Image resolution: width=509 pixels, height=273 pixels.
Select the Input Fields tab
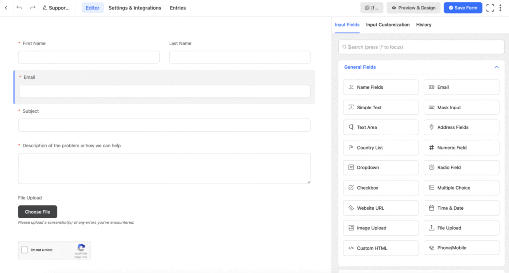pos(347,25)
